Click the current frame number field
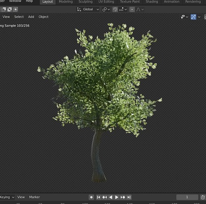Image resolution: width=206 pixels, height=204 pixels. click(187, 197)
